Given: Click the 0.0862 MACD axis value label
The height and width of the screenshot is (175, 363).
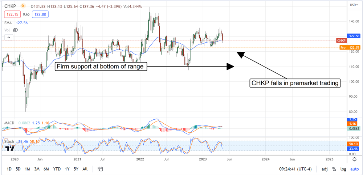Looking at the screenshot, I should pyautogui.click(x=353, y=129).
